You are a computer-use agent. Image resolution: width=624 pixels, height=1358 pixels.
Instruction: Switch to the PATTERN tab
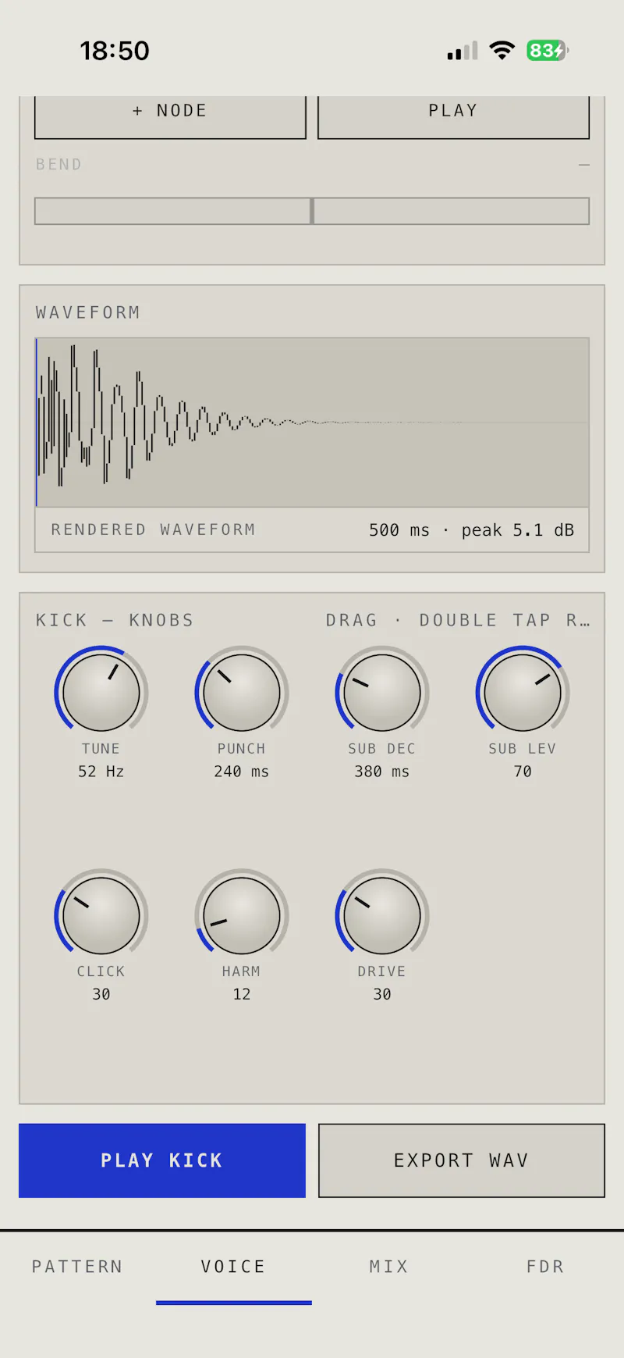[78, 1267]
